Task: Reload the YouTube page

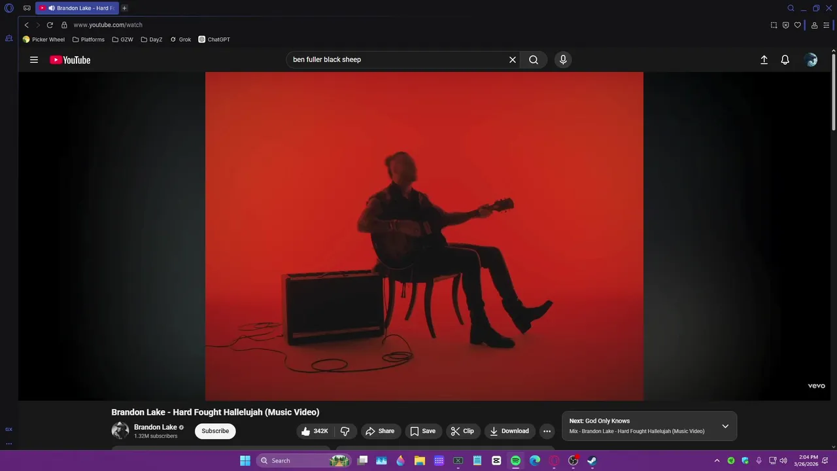Action: click(50, 25)
